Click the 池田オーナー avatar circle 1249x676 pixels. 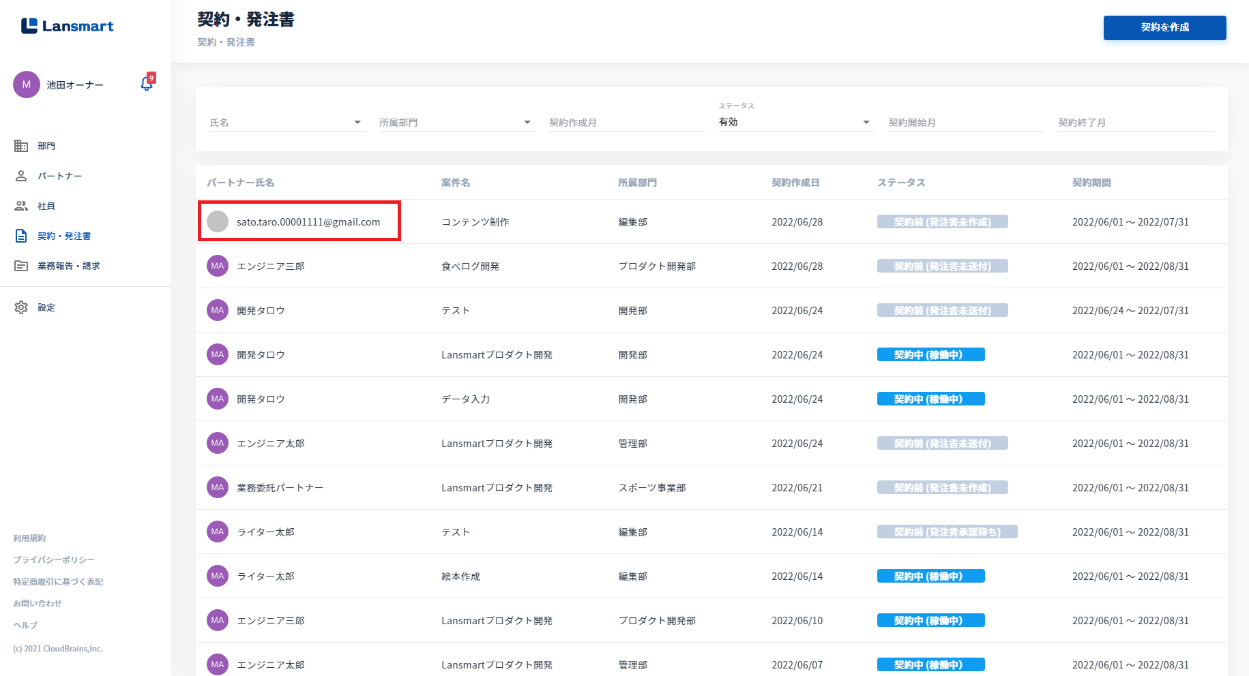coord(27,84)
